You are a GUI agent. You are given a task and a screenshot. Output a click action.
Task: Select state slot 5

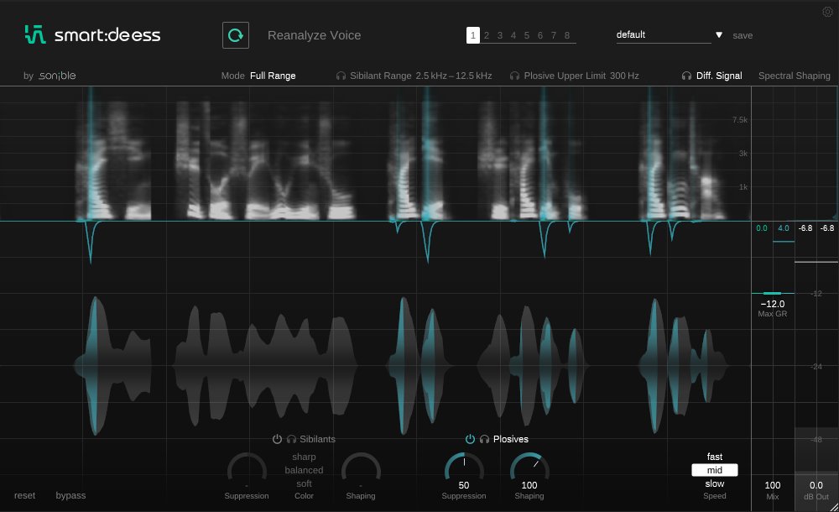(x=527, y=35)
